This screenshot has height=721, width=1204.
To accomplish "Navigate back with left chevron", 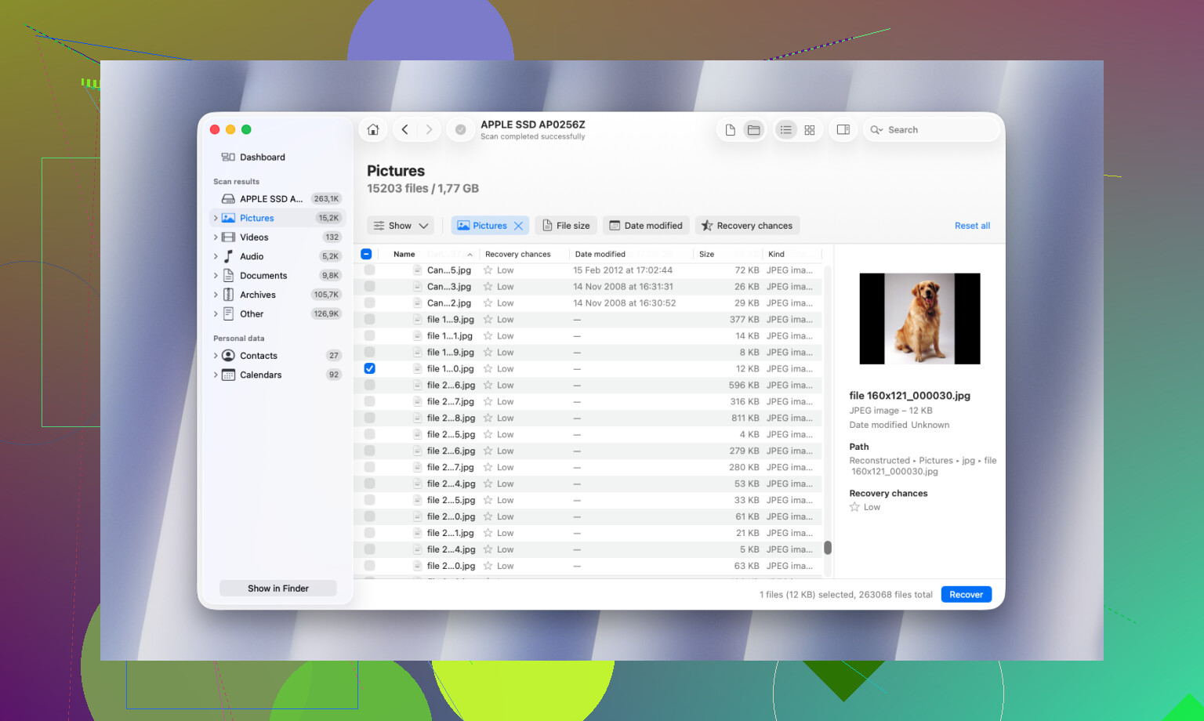I will [x=404, y=130].
